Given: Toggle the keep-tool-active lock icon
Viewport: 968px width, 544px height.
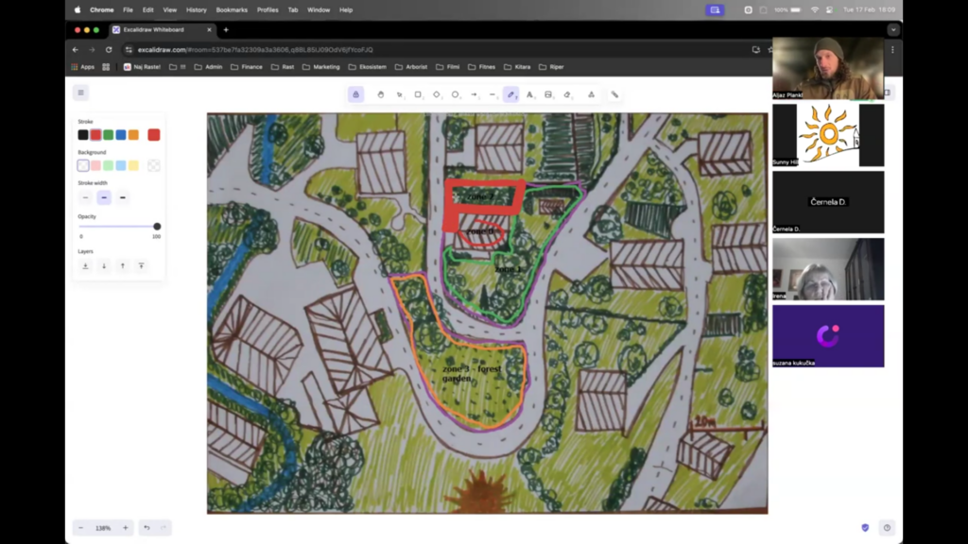Looking at the screenshot, I should tap(355, 94).
